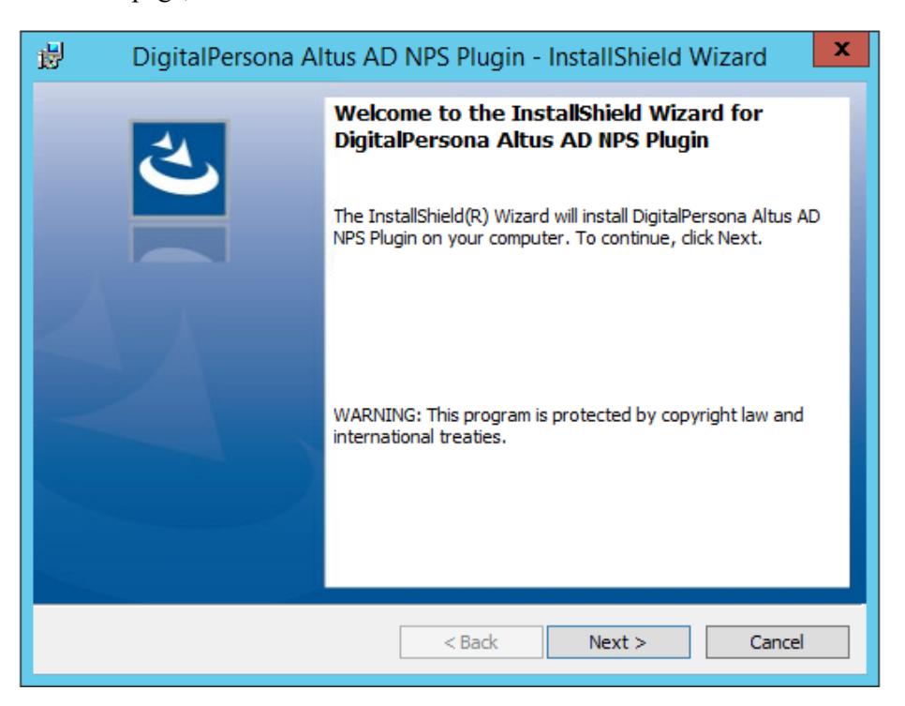Cancel the Altus AD NPS Plugin setup
This screenshot has width=905, height=706.
coord(777,642)
